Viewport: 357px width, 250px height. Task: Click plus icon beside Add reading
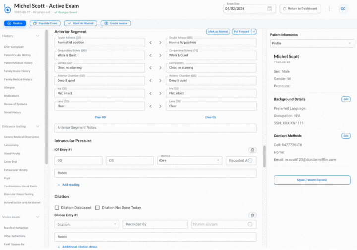(x=59, y=185)
